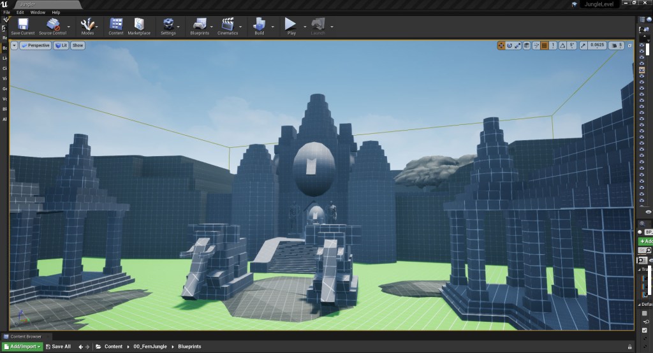This screenshot has height=353, width=653.
Task: Switch to the Content Browser tab
Action: (x=26, y=336)
